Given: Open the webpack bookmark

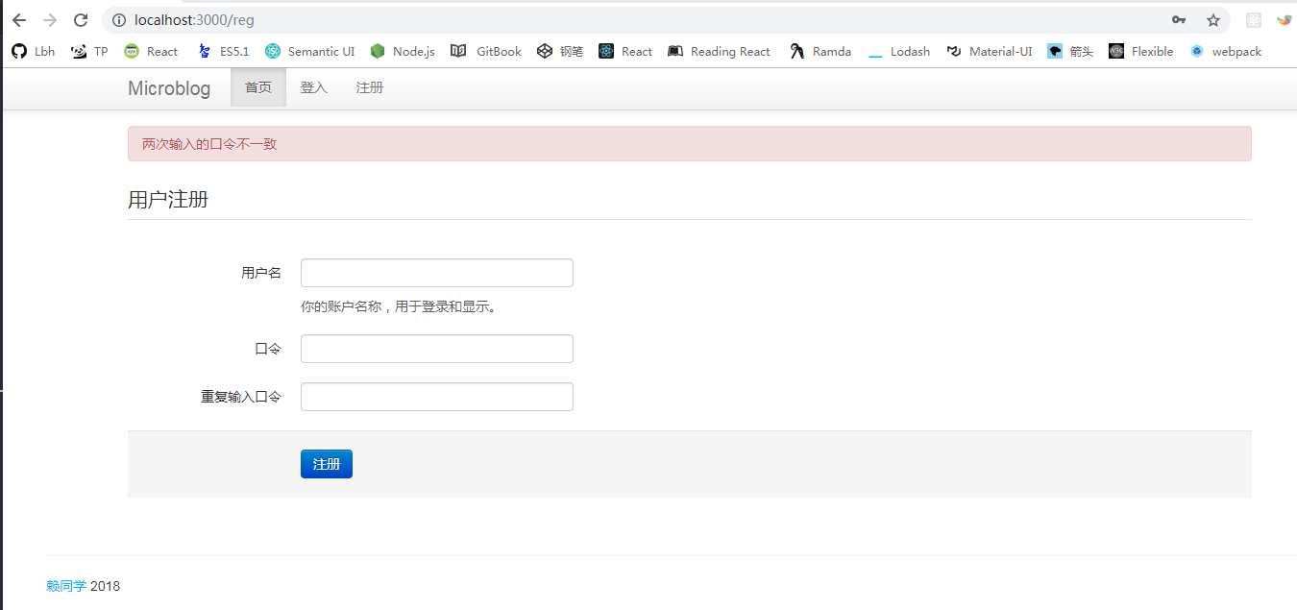Looking at the screenshot, I should point(1226,52).
